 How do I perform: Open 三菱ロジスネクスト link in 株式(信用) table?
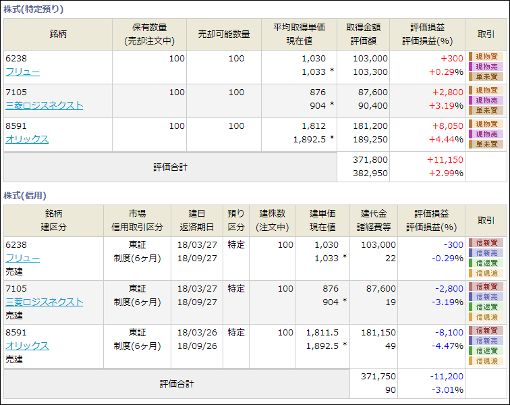(45, 302)
